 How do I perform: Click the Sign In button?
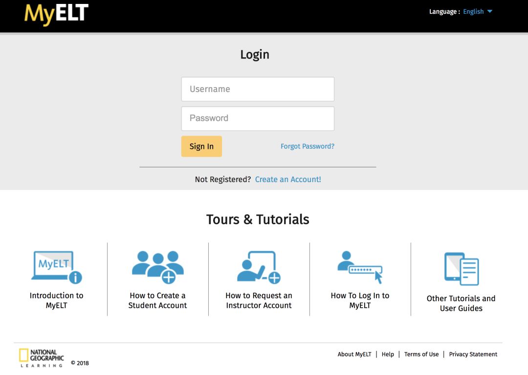[201, 146]
